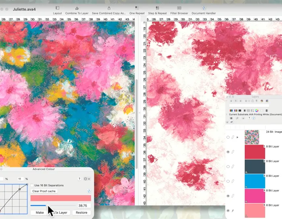This screenshot has height=219, width=282.
Task: Go to next layer page arrow
Action: coord(241,101)
